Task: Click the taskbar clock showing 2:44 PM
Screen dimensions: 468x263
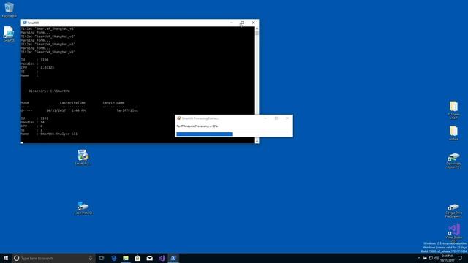Action: (x=447, y=258)
